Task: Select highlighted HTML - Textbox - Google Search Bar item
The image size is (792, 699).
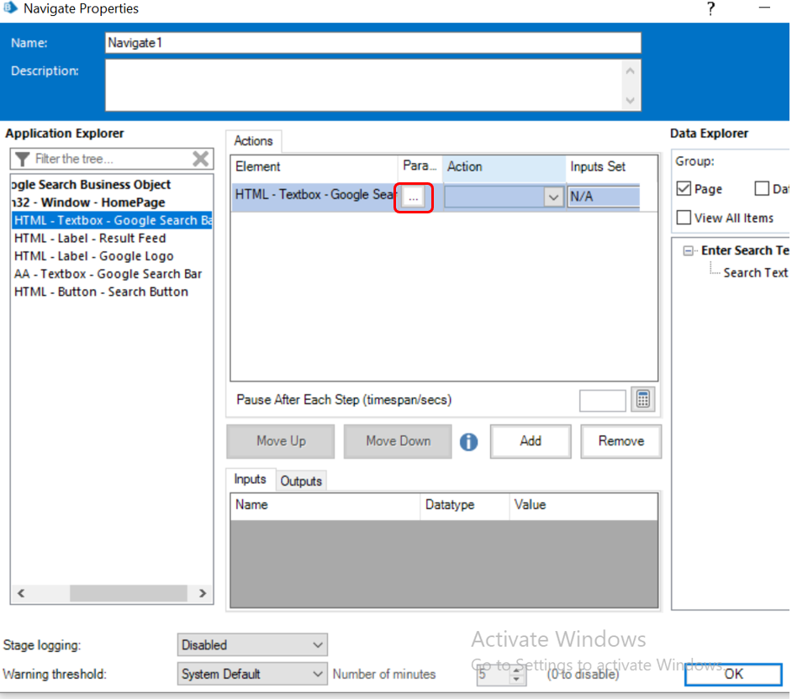Action: [x=112, y=221]
